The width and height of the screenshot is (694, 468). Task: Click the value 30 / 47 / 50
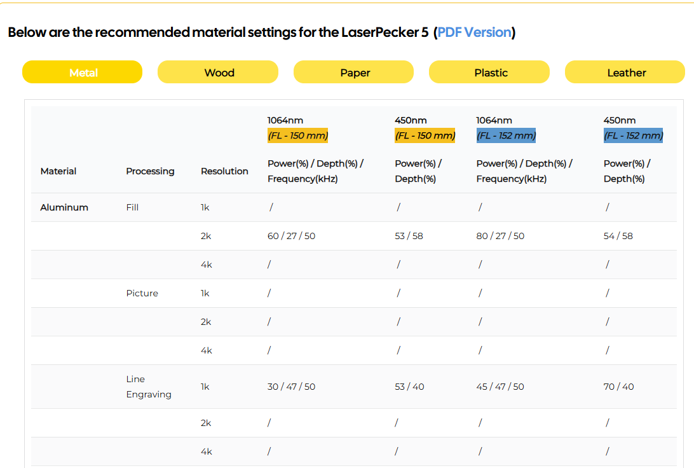[291, 387]
